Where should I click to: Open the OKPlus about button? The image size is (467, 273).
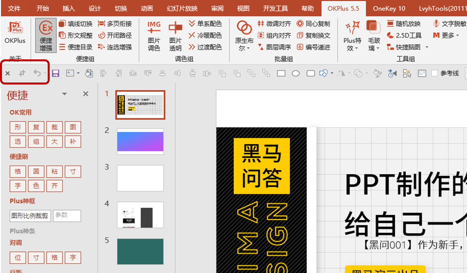(x=15, y=33)
